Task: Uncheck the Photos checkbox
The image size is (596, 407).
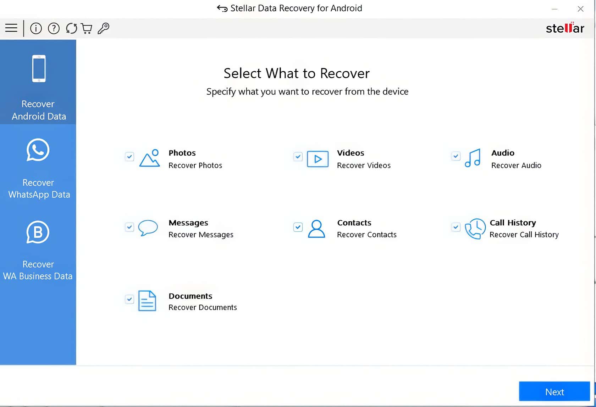Action: click(x=129, y=156)
